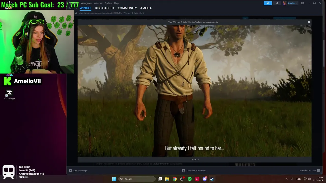The image size is (326, 183).
Task: Click the Zoeken taskbar search box
Action: point(137,179)
